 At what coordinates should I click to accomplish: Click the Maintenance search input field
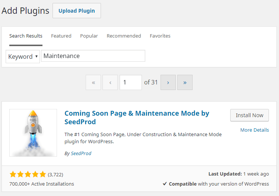coord(93,56)
